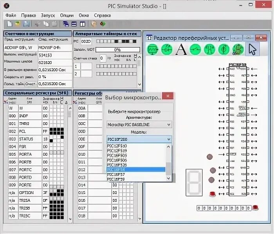
Task: Click the New file toolbar icon
Action: (x=10, y=24)
